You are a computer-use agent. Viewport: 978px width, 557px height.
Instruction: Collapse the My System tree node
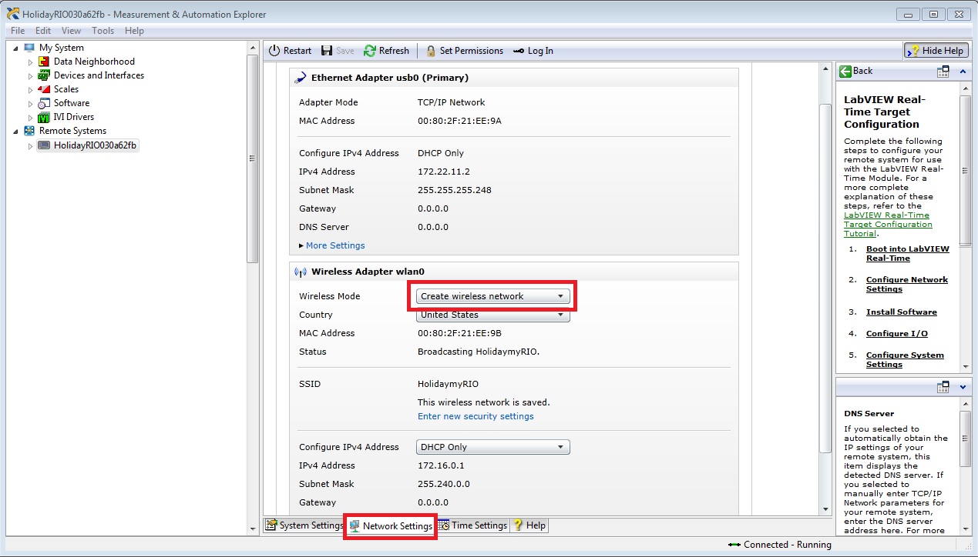[16, 48]
